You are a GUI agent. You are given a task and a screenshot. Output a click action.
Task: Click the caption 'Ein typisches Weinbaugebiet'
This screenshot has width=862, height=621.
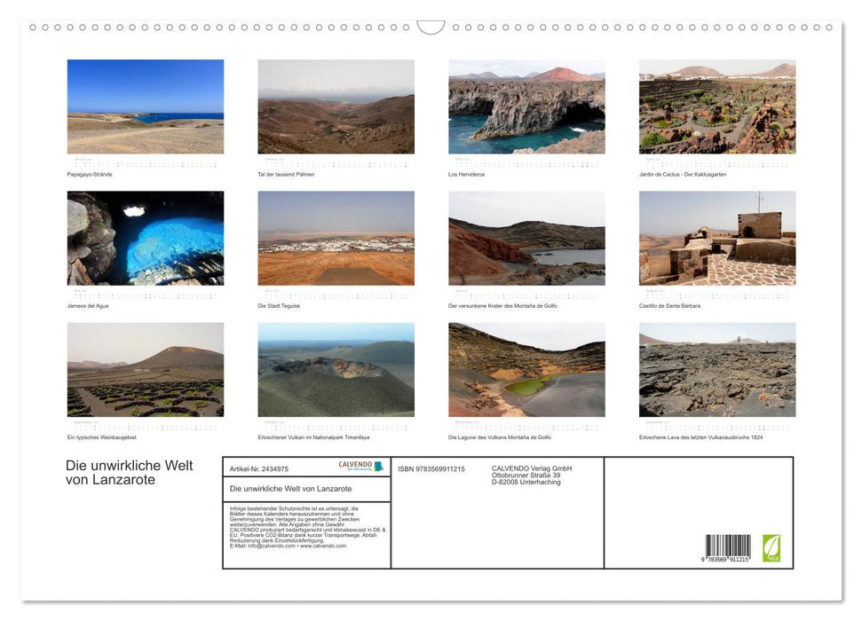[102, 437]
